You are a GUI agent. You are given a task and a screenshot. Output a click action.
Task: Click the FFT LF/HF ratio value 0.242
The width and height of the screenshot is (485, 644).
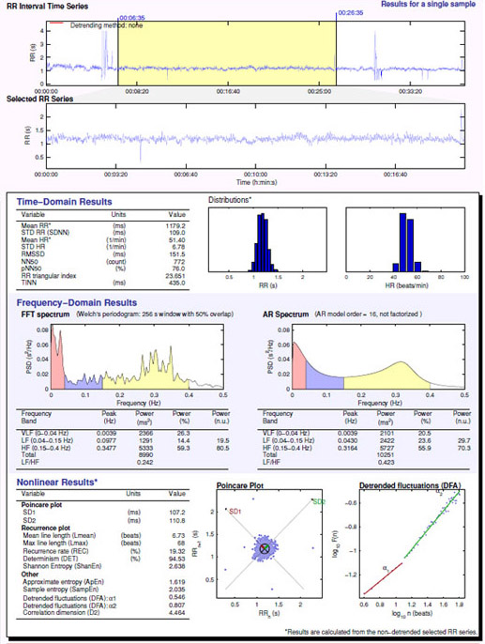[144, 462]
